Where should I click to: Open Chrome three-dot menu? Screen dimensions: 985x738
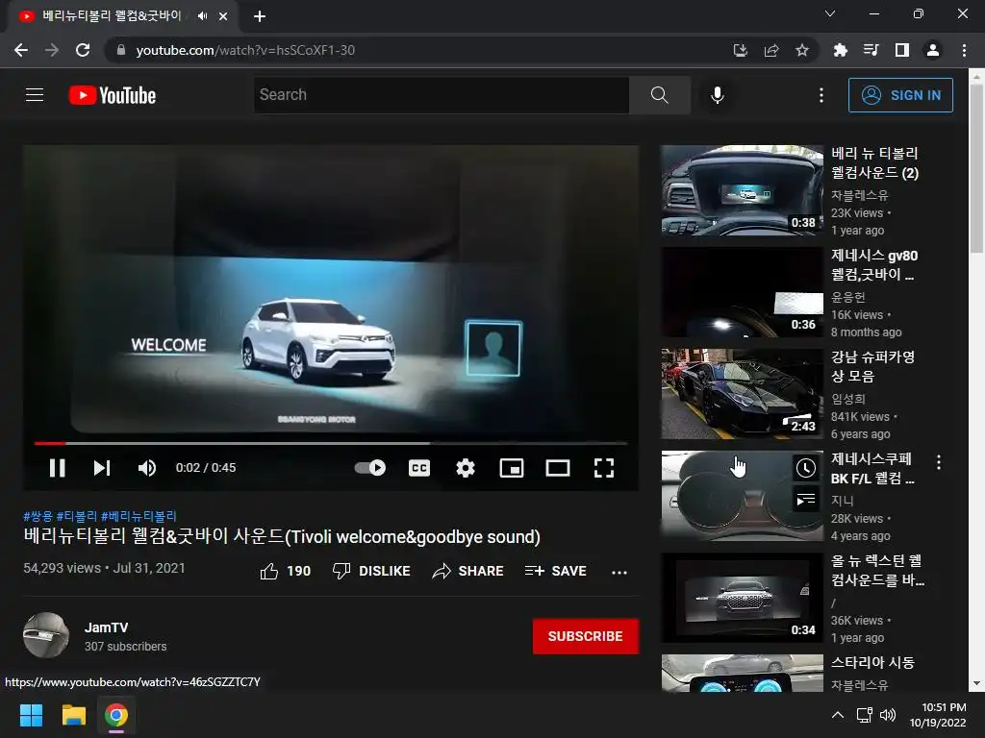point(964,50)
